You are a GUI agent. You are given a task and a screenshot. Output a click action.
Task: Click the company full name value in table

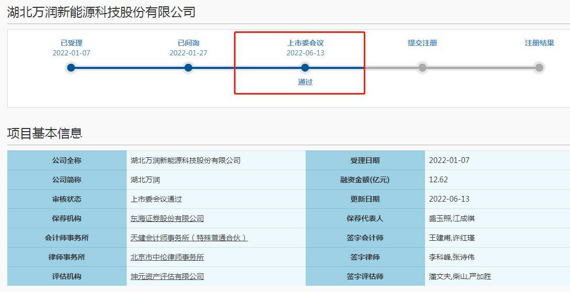pos(185,160)
